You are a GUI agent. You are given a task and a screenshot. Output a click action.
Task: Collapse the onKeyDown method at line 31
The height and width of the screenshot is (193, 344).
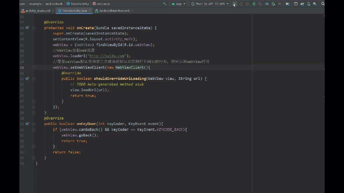[x=34, y=124]
